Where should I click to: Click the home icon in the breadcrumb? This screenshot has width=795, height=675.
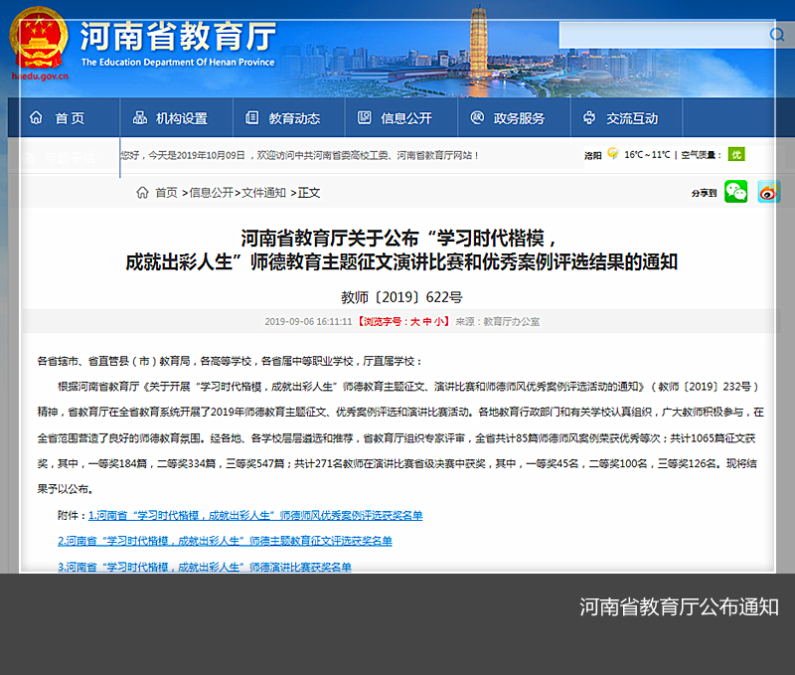[x=142, y=193]
